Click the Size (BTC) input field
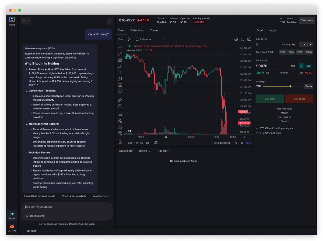The height and width of the screenshot is (241, 323). 277,44
